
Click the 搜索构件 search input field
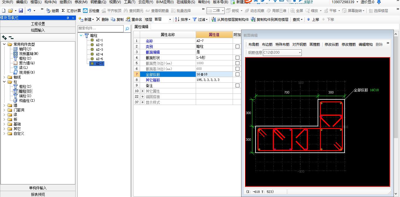101,28
